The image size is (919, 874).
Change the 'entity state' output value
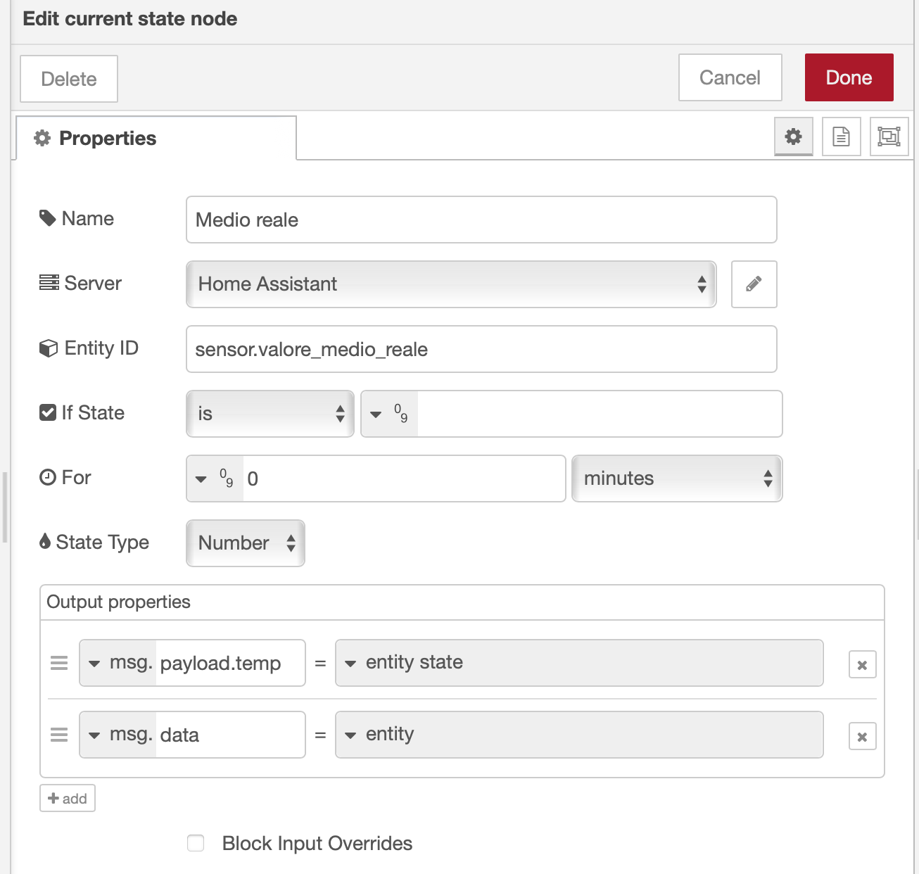(579, 663)
